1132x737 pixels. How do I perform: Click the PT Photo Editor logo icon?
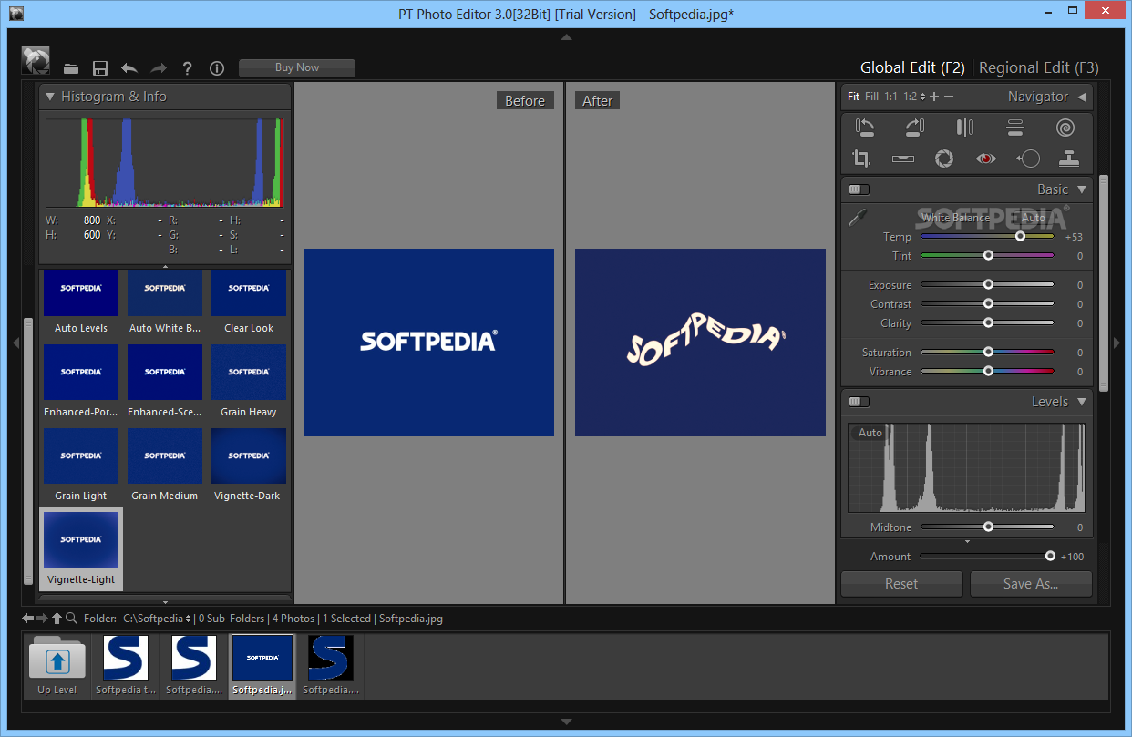pos(36,60)
